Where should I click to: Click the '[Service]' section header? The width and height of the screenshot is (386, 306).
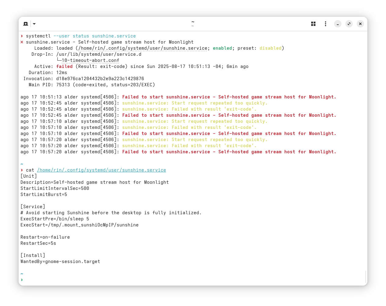[33, 207]
